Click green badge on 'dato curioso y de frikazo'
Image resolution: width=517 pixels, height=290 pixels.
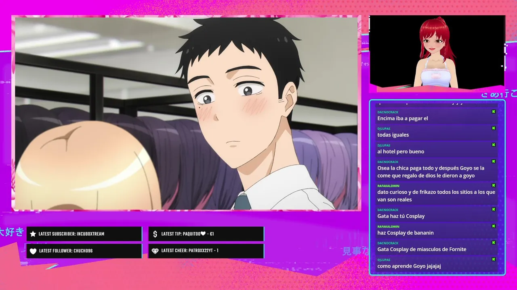coord(494,186)
